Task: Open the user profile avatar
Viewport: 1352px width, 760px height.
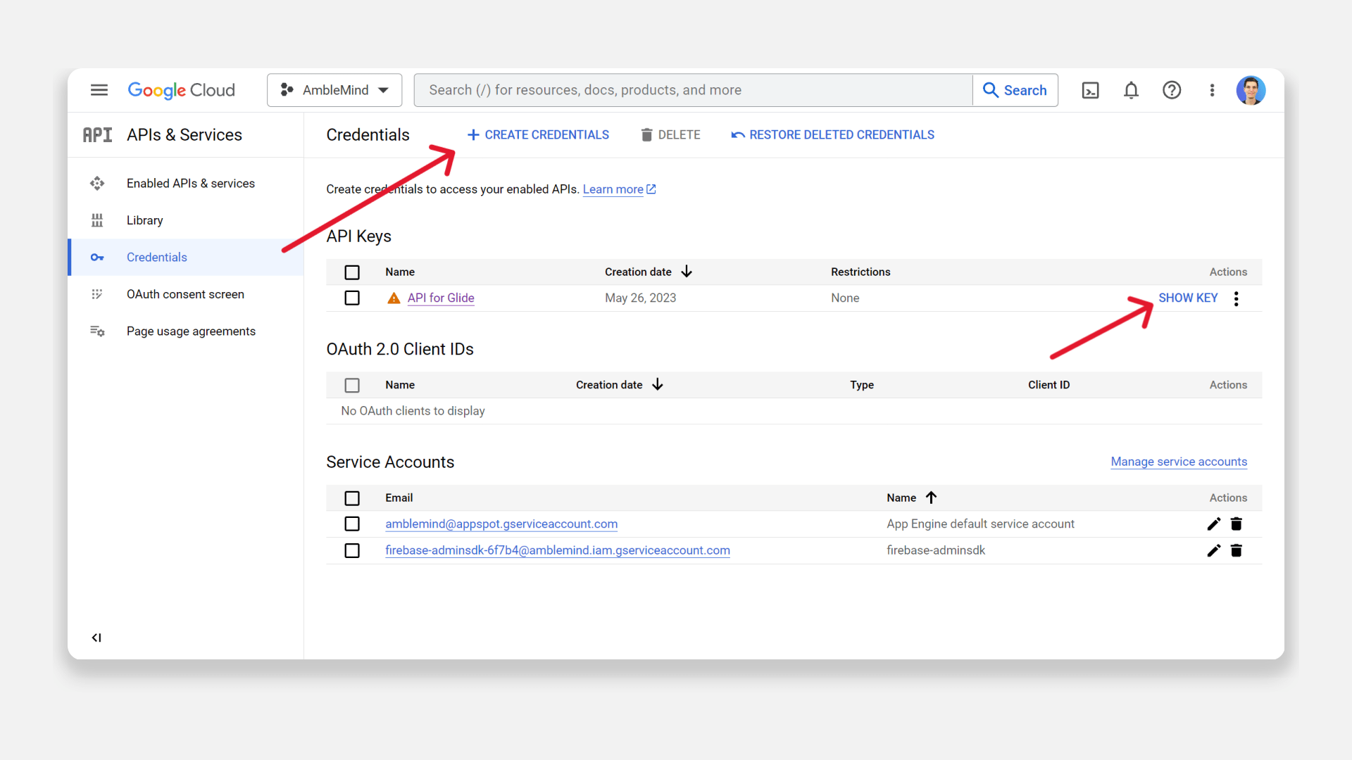Action: [x=1251, y=90]
